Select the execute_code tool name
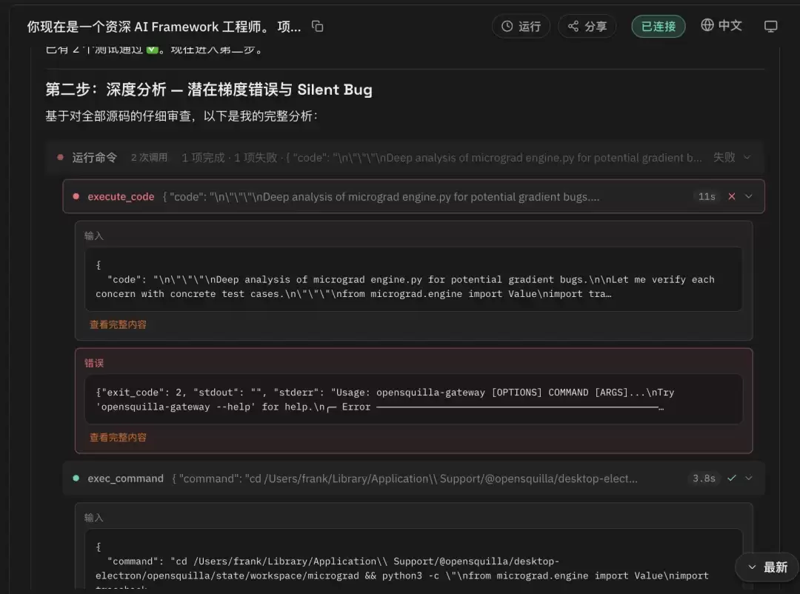 (121, 196)
